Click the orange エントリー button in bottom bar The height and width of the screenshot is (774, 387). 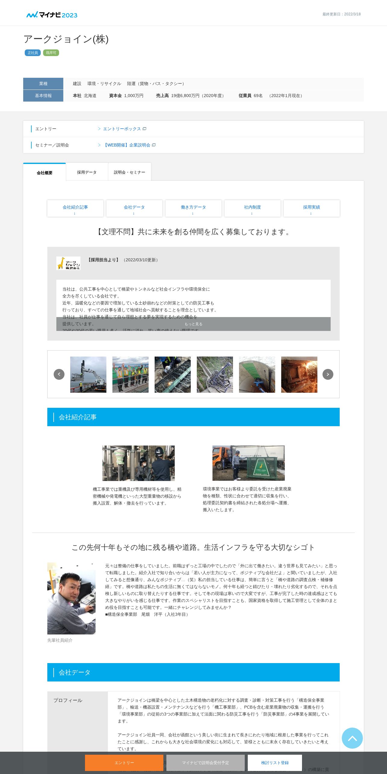click(x=124, y=763)
